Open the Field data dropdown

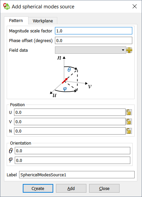click(x=90, y=50)
